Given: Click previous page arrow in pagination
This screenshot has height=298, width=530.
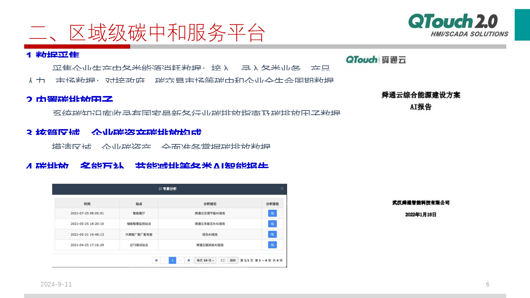Looking at the screenshot, I should pyautogui.click(x=164, y=260).
